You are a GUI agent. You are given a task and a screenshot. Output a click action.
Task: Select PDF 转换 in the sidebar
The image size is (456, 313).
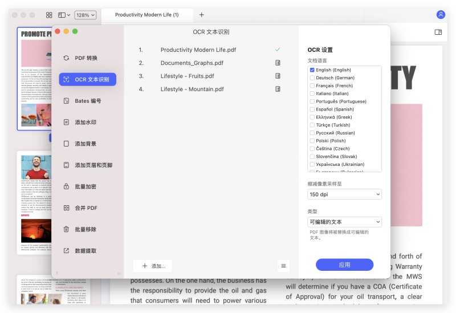(87, 58)
